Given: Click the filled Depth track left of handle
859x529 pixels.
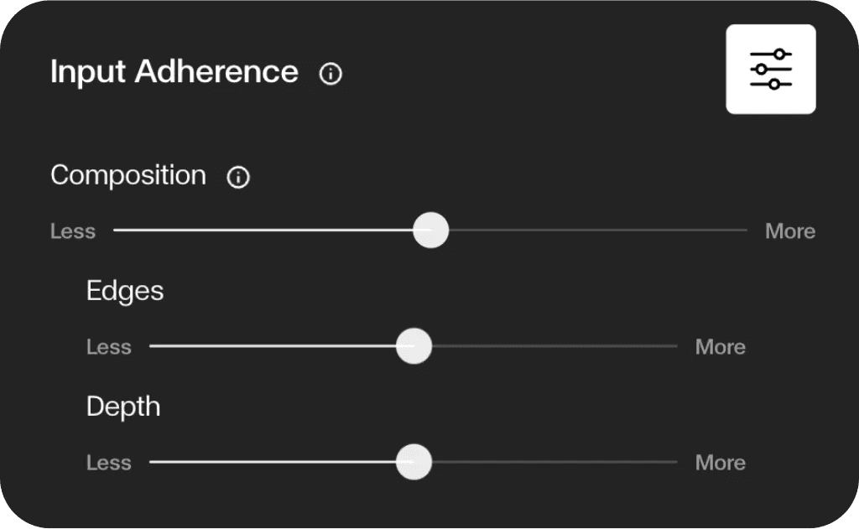Looking at the screenshot, I should tap(273, 462).
